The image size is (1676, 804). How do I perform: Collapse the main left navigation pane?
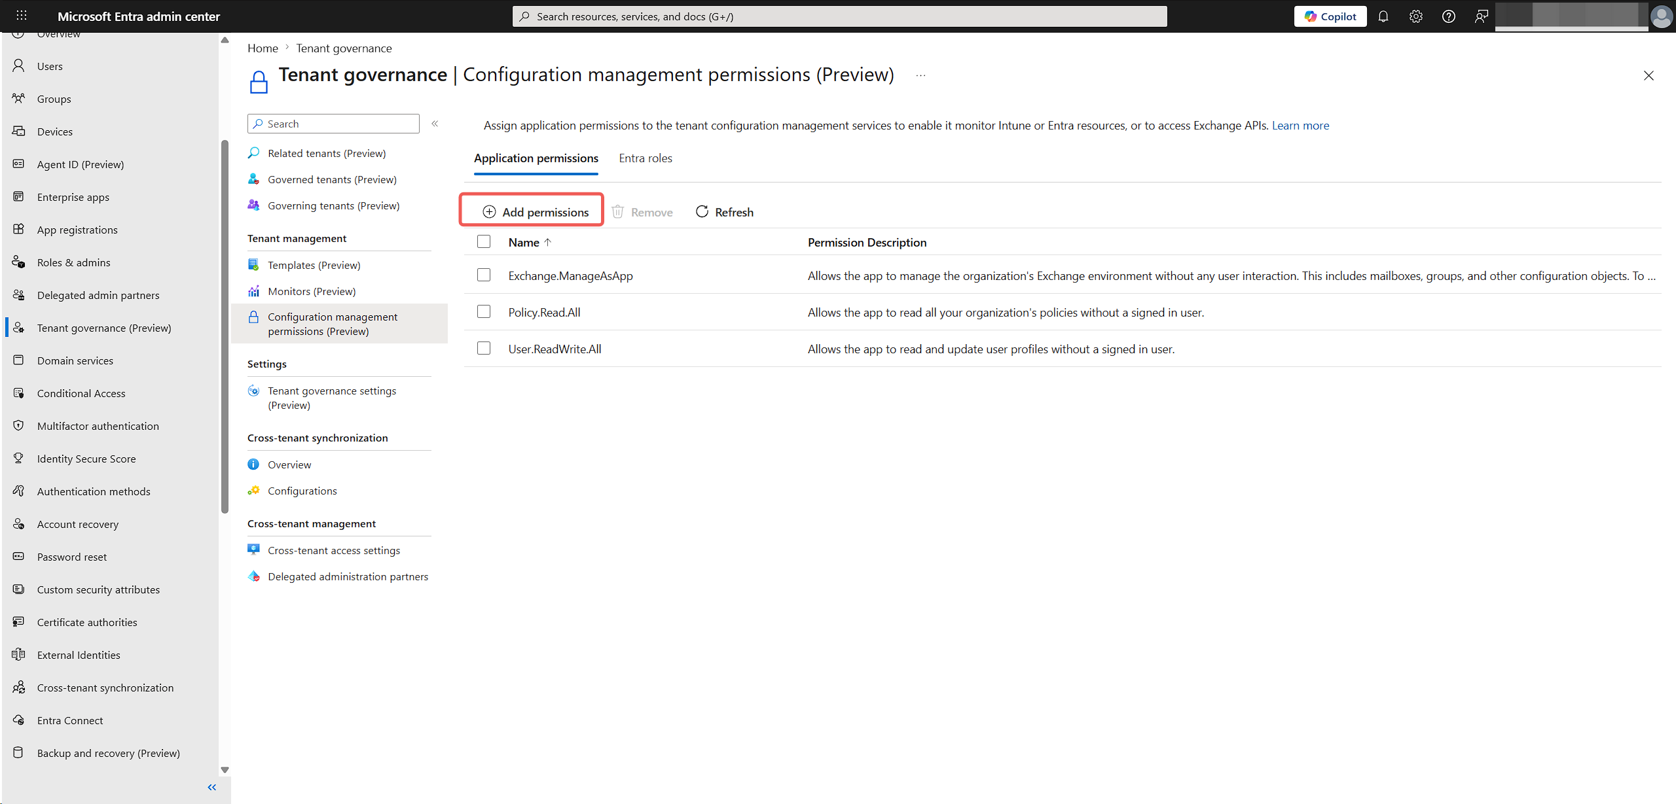pos(211,787)
